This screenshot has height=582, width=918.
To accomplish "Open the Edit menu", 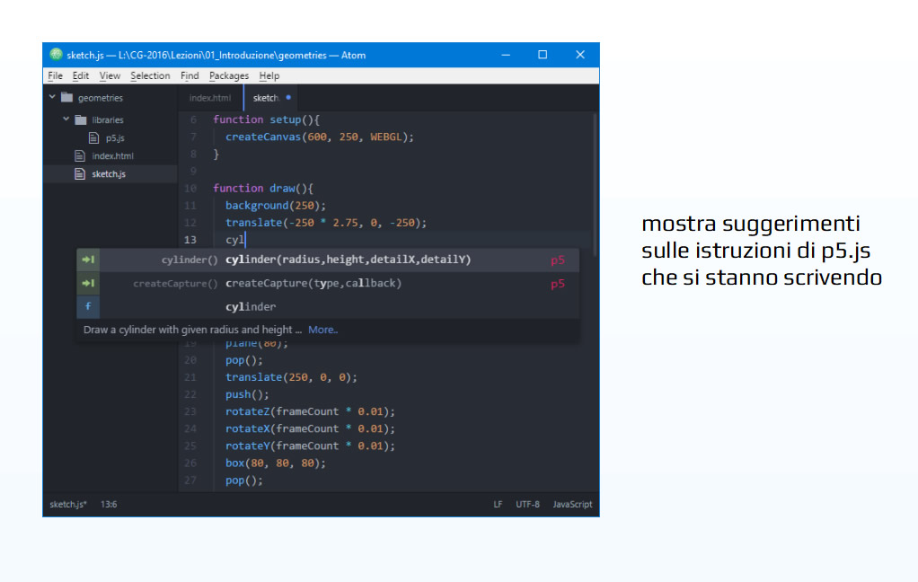I will tap(81, 75).
